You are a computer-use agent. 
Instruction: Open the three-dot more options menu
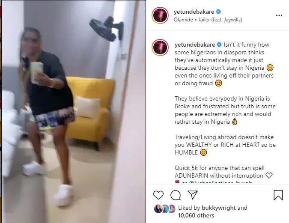pos(279,15)
